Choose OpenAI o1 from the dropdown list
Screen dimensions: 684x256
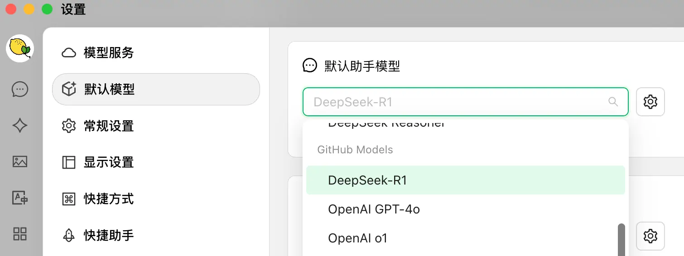pyautogui.click(x=466, y=238)
